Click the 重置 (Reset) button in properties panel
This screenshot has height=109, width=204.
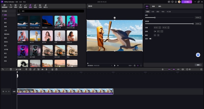tap(198, 65)
